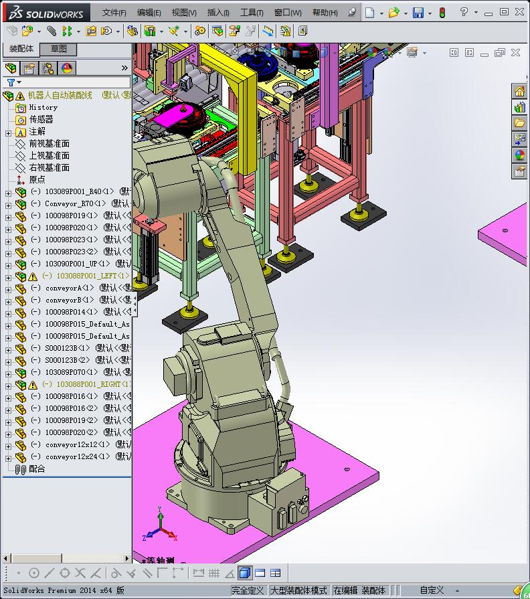This screenshot has width=530, height=599.
Task: Expand more manager tabs with the chevron
Action: [x=124, y=68]
